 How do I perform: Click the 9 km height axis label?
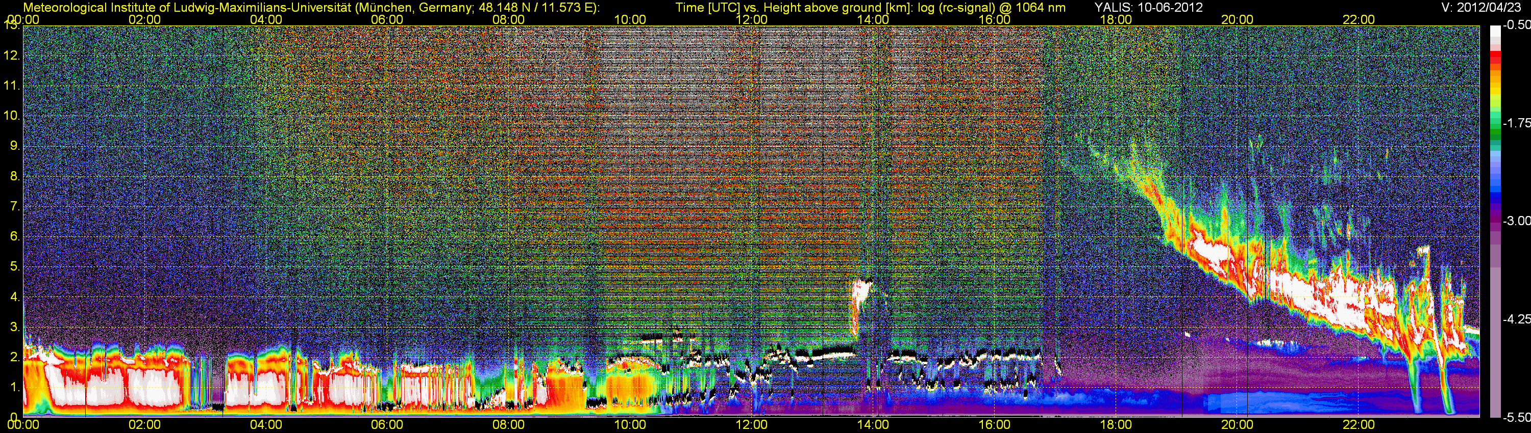coord(15,146)
